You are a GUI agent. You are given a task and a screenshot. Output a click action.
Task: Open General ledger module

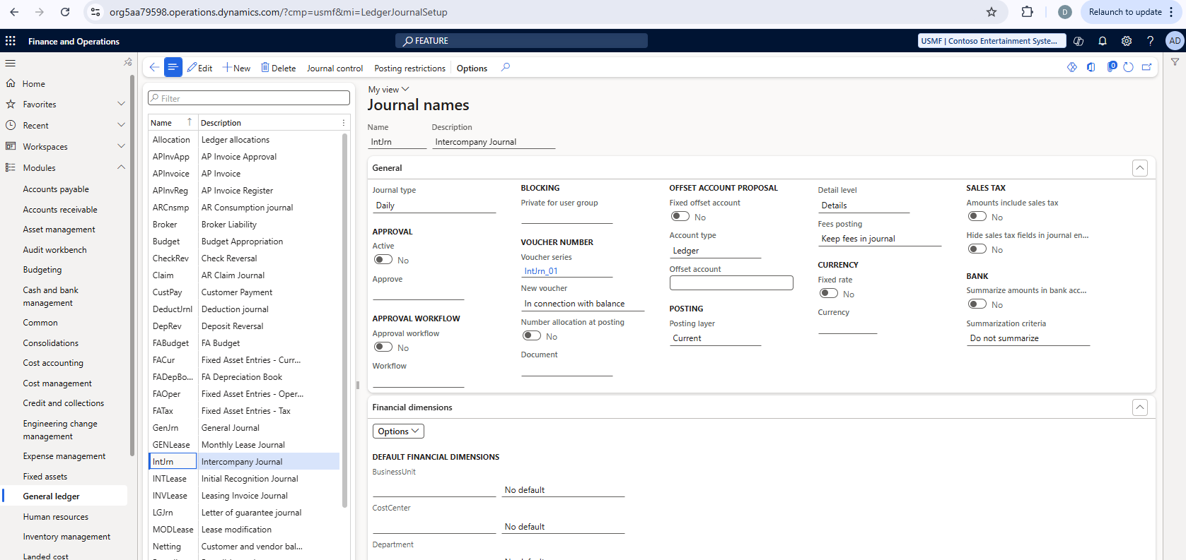pyautogui.click(x=51, y=496)
